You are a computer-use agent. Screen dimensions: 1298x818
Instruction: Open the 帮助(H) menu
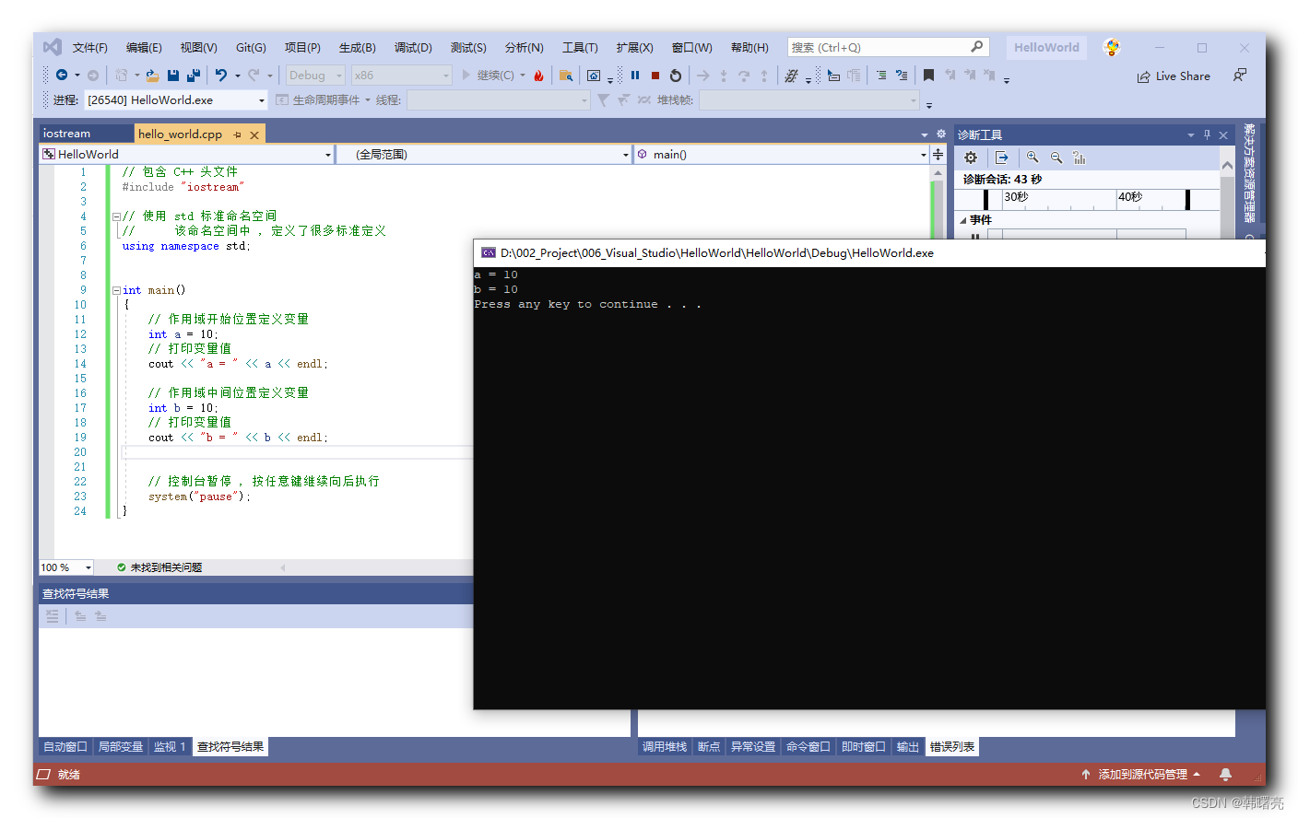click(x=749, y=47)
